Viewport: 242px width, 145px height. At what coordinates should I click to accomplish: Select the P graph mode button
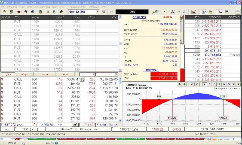[204, 85]
